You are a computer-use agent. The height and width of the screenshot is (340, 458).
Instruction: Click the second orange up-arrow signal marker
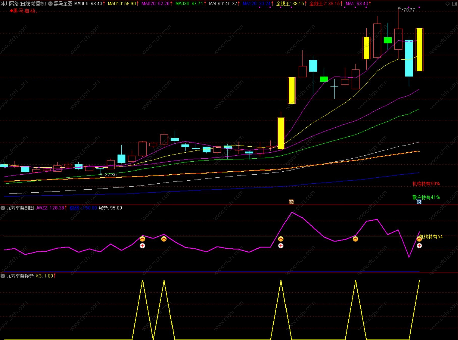(x=164, y=239)
